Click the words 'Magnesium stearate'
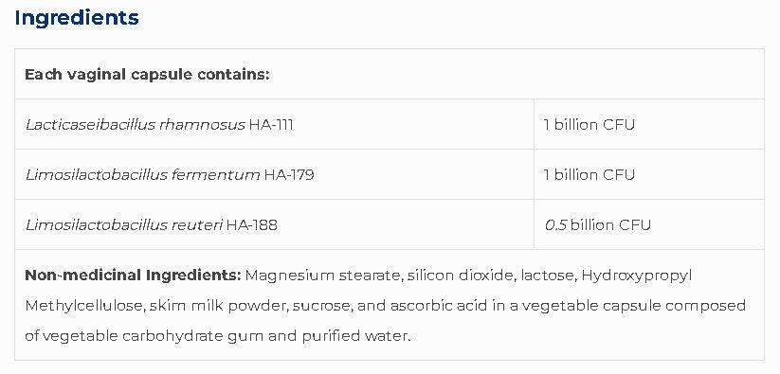The height and width of the screenshot is (374, 780). pos(323,276)
